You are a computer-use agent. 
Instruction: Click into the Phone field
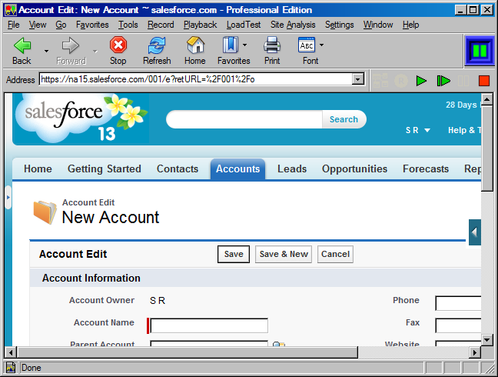click(x=458, y=304)
